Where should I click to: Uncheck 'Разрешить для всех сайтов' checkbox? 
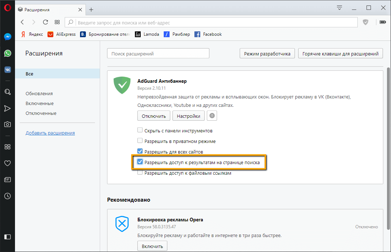pos(140,151)
